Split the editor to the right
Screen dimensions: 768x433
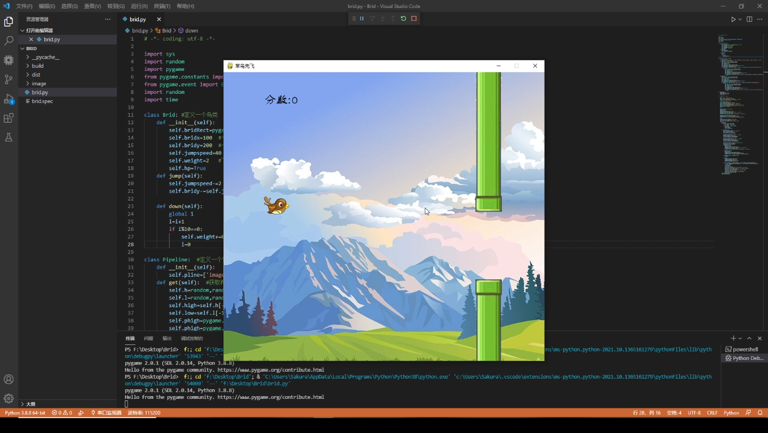(x=749, y=19)
